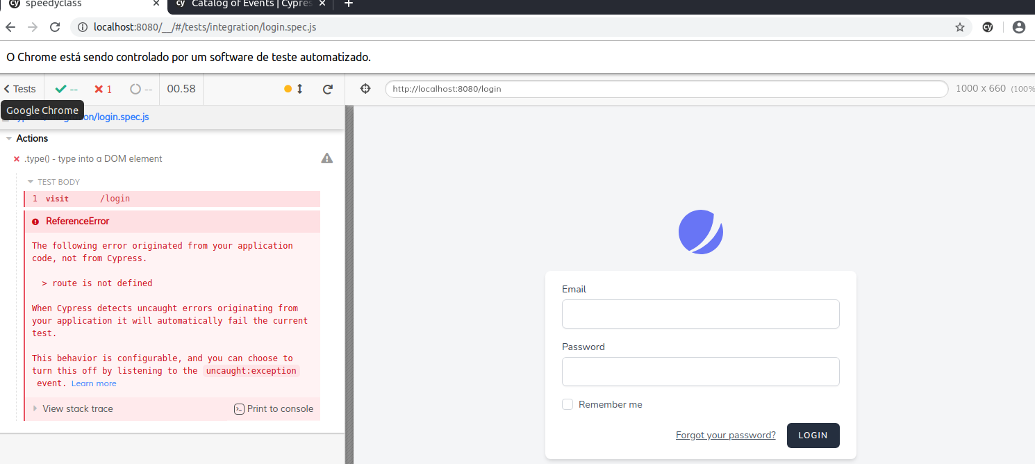The width and height of the screenshot is (1035, 464).
Task: Click the uncaught:exception code text
Action: coord(251,371)
